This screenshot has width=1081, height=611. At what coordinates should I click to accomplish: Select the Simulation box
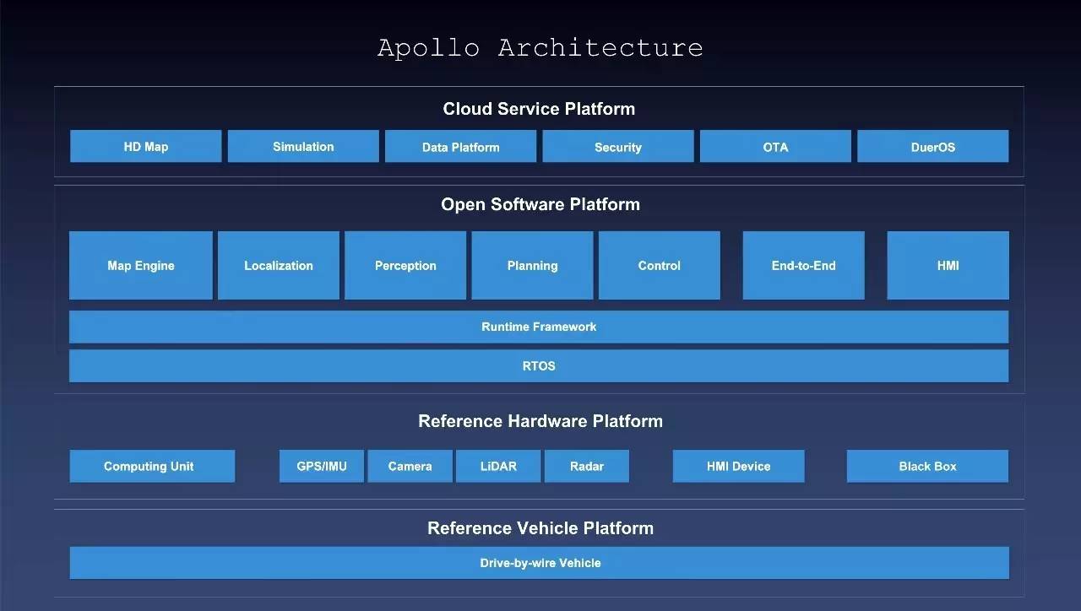(303, 146)
